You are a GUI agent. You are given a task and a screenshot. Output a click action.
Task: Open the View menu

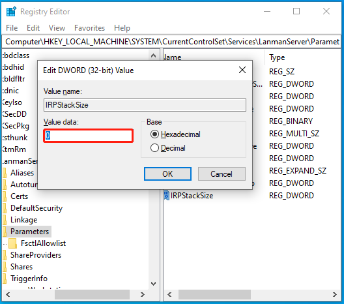(57, 28)
